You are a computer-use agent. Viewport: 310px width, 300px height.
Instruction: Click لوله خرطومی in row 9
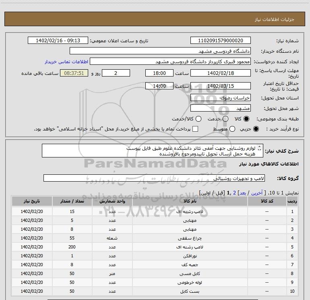(190, 283)
